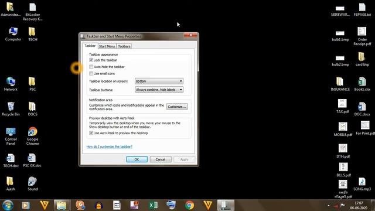This screenshot has width=375, height=211.
Task: Select the MOBILE.pdf file
Action: (343, 129)
